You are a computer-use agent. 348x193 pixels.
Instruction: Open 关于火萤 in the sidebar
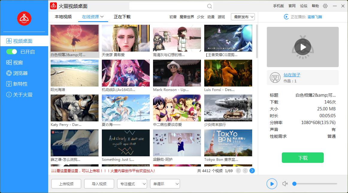point(22,95)
